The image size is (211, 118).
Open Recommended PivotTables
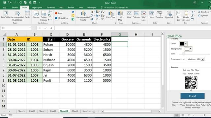click(x=17, y=16)
